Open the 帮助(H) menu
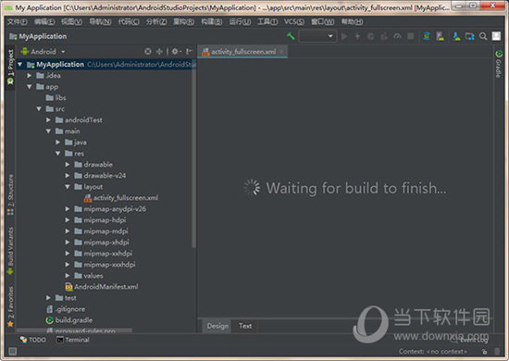The height and width of the screenshot is (361, 509). (x=352, y=21)
